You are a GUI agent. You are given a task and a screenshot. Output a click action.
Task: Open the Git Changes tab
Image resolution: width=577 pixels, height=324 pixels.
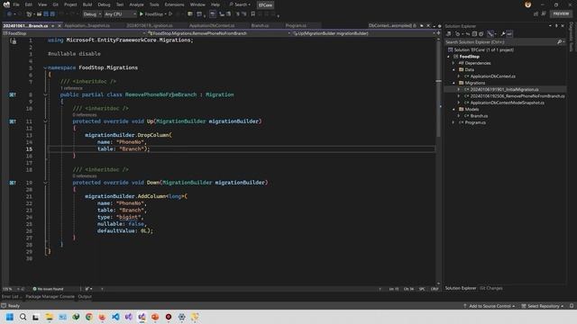pyautogui.click(x=490, y=288)
